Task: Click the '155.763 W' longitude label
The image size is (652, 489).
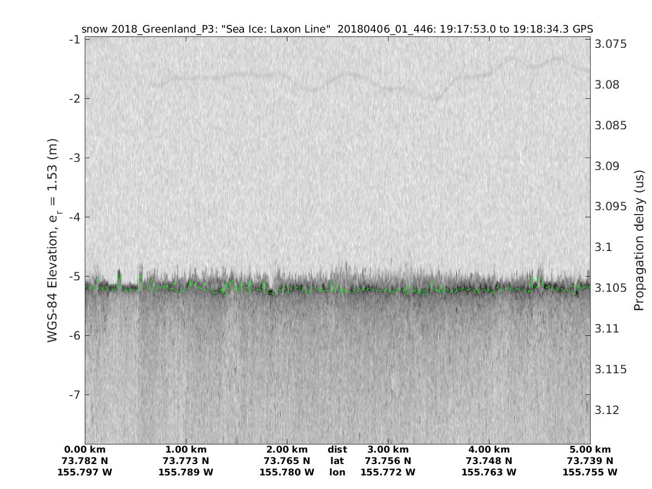Action: click(489, 473)
